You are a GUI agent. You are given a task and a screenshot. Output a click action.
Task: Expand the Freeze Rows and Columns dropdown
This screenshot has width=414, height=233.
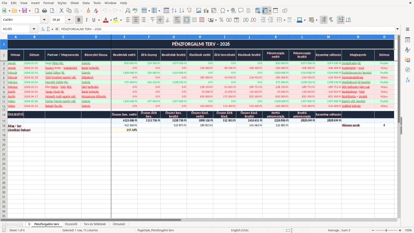(x=270, y=11)
